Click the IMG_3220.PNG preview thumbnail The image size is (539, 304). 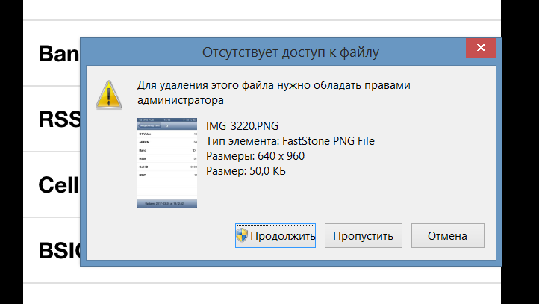(x=167, y=162)
